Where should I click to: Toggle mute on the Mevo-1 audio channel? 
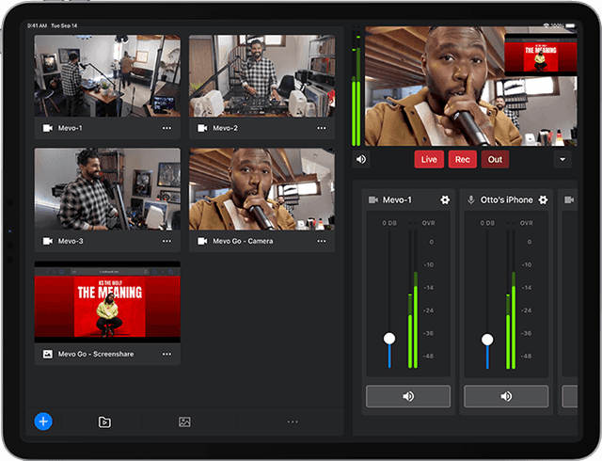408,396
